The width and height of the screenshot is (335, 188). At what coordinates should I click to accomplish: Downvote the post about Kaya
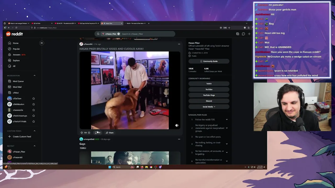click(89, 133)
